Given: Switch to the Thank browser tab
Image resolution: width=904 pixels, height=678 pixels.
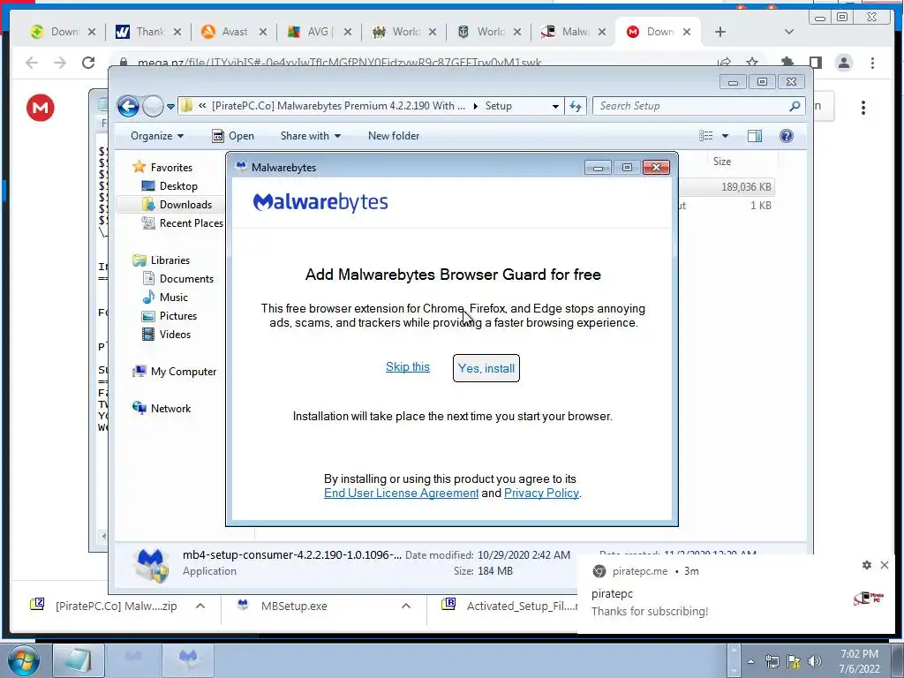Looking at the screenshot, I should [148, 32].
